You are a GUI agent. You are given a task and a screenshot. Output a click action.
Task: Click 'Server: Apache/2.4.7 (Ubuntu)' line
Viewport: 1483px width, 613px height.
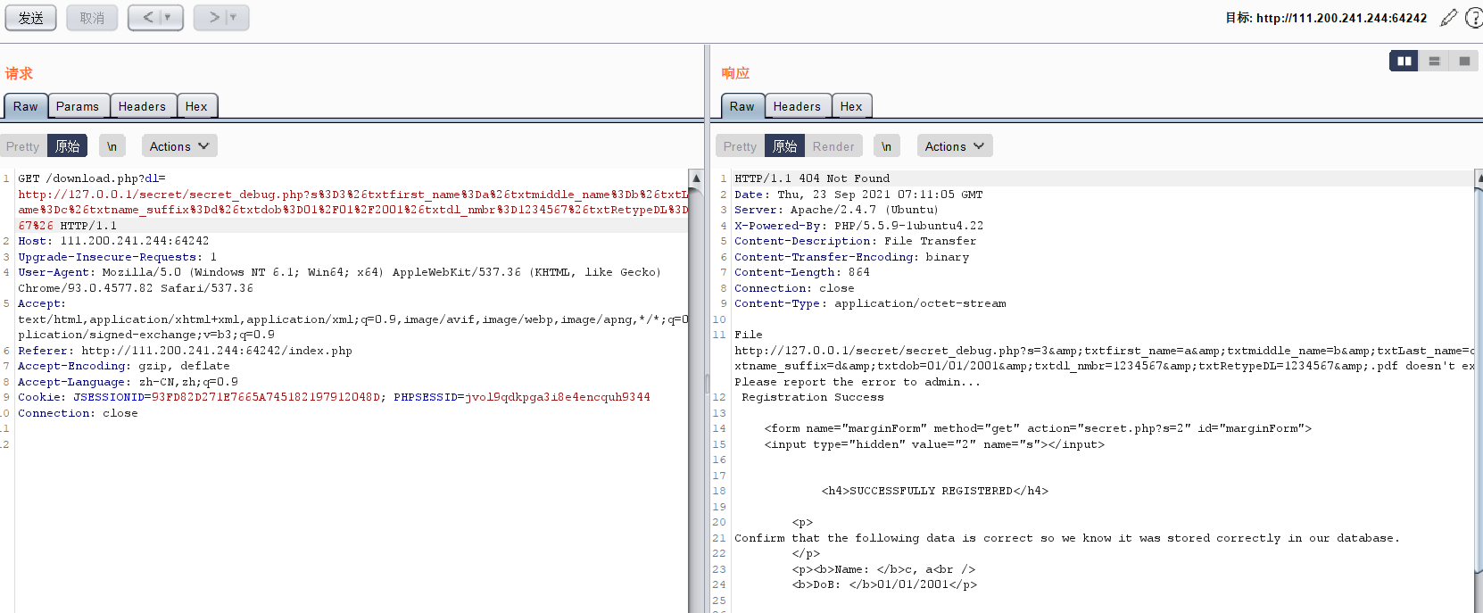click(836, 210)
